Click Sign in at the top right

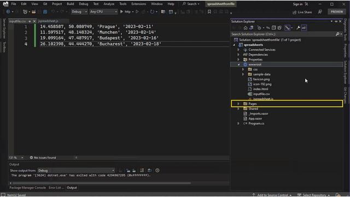coord(297,4)
